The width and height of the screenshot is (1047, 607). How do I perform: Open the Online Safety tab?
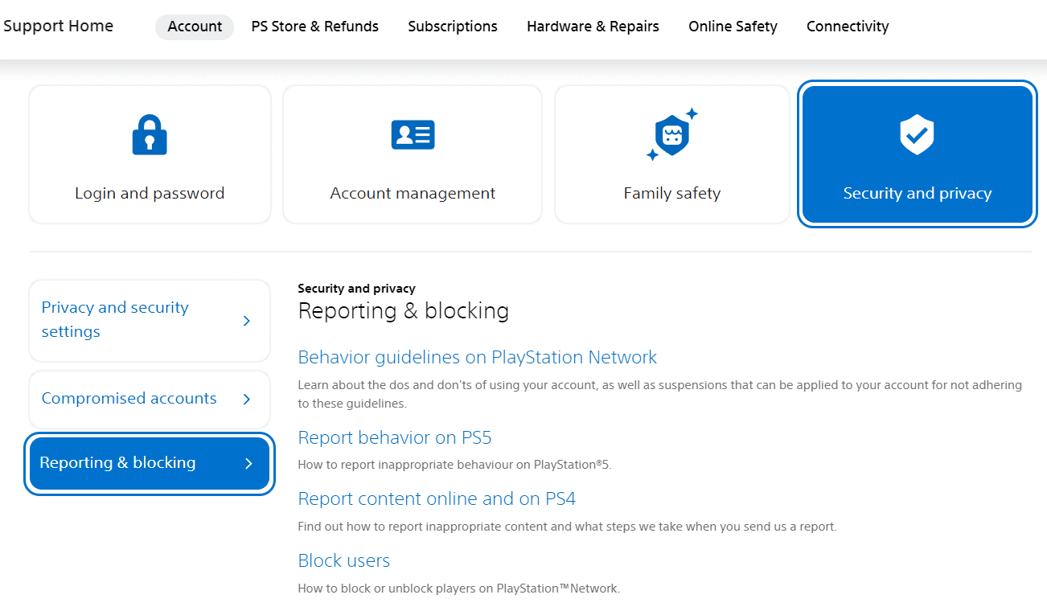coord(732,26)
